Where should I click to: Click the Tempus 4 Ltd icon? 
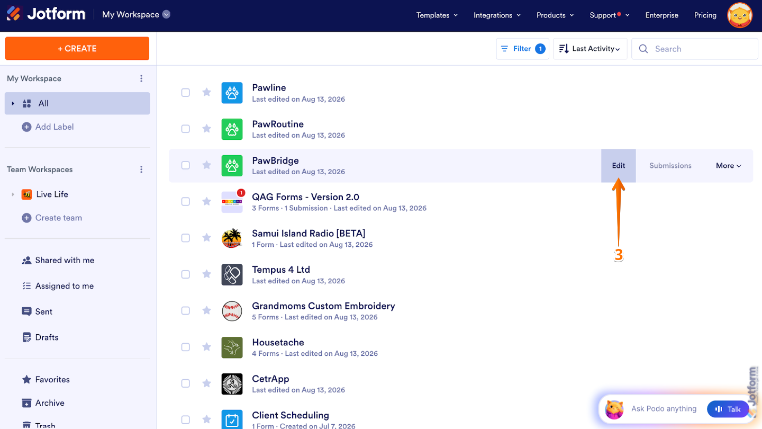(x=232, y=275)
